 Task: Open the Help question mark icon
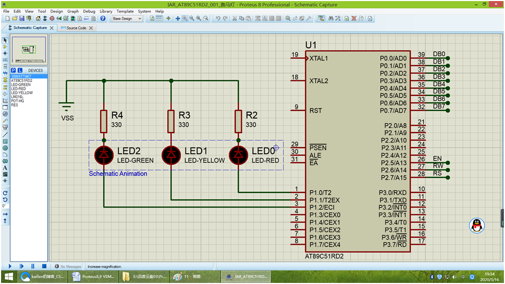coord(103,19)
